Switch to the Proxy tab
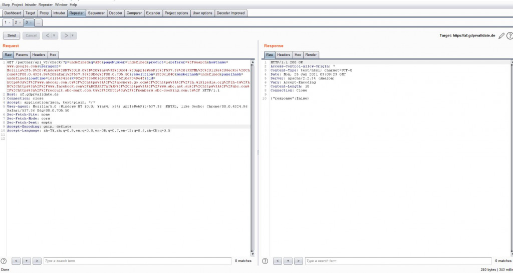 coord(44,13)
